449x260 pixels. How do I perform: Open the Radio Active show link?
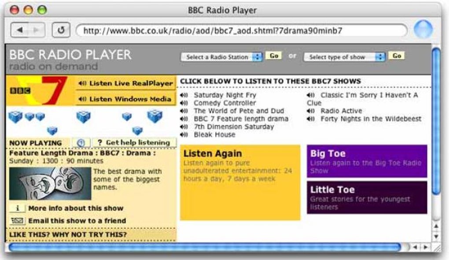pos(341,111)
